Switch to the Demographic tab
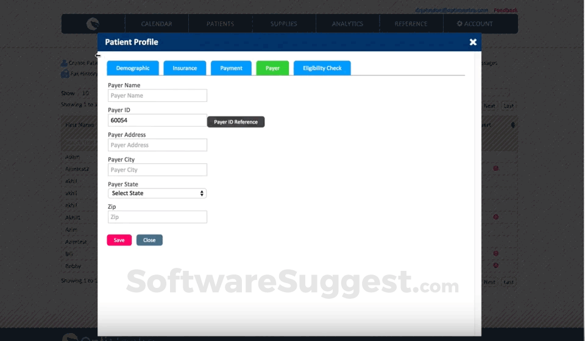Viewport: 585px width, 341px height. tap(133, 68)
